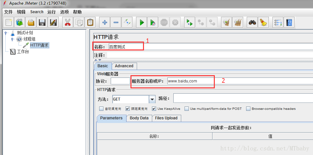The width and height of the screenshot is (313, 155).
Task: Select 线程组 in the tree
Action: [29, 39]
